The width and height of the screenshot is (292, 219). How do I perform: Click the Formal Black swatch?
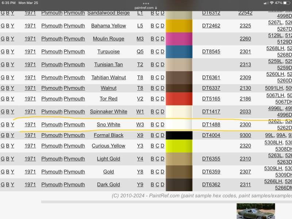tap(179, 135)
